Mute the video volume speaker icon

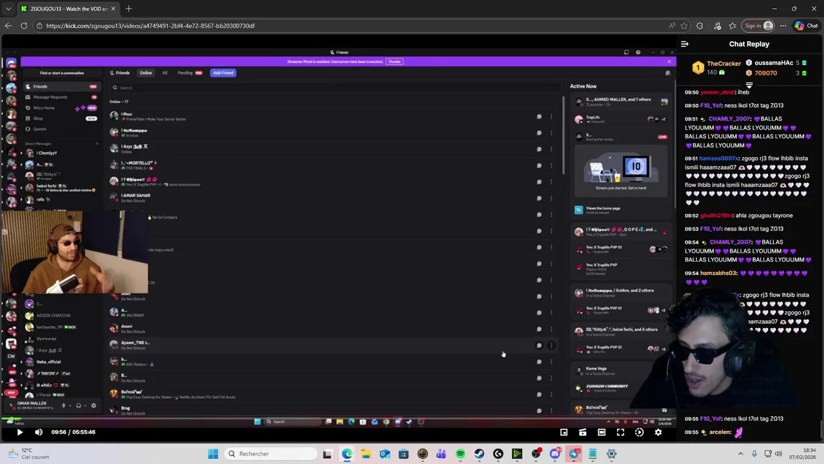point(39,432)
